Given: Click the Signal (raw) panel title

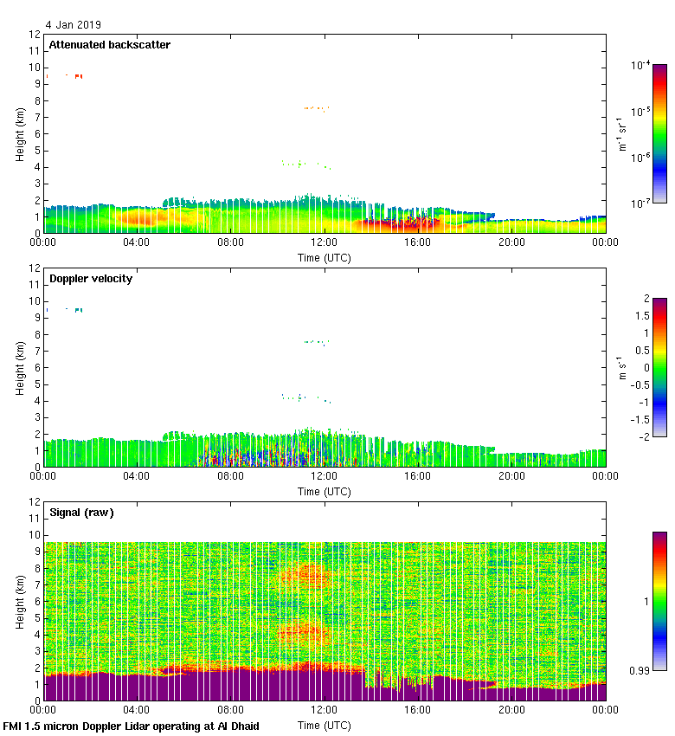Looking at the screenshot, I should pos(81,513).
